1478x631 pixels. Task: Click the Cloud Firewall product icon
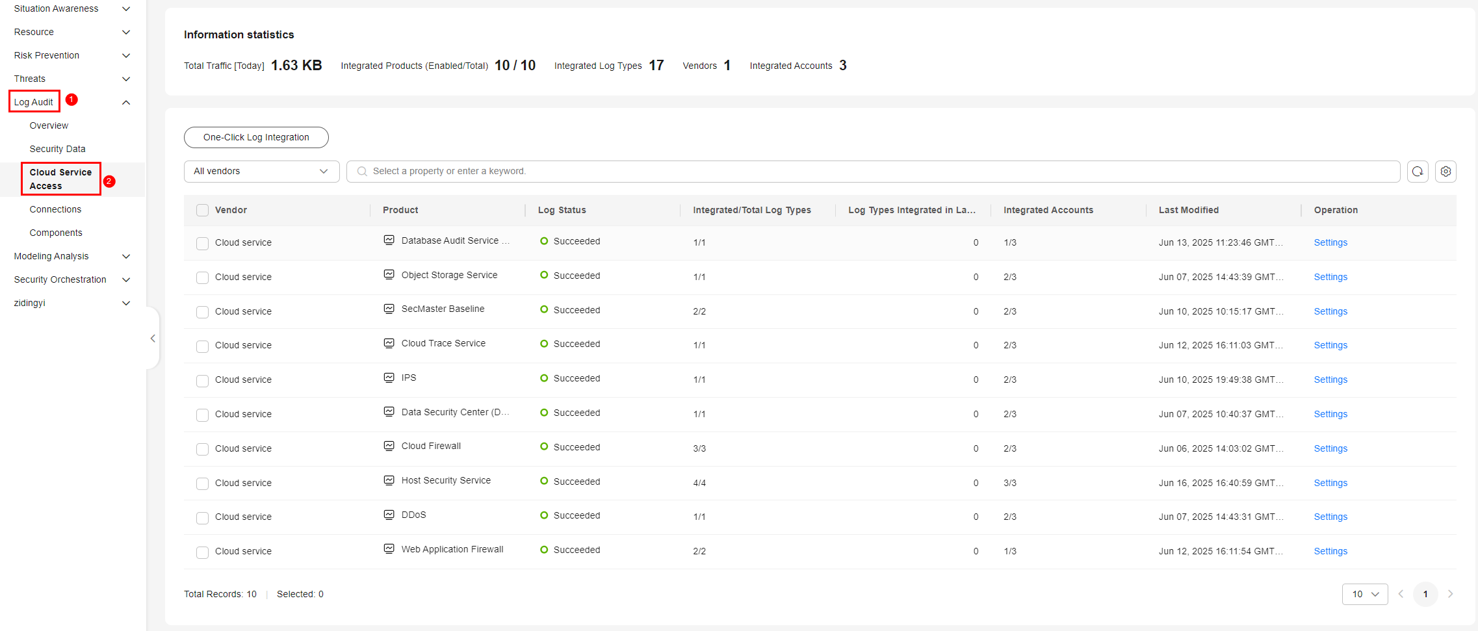(x=389, y=446)
